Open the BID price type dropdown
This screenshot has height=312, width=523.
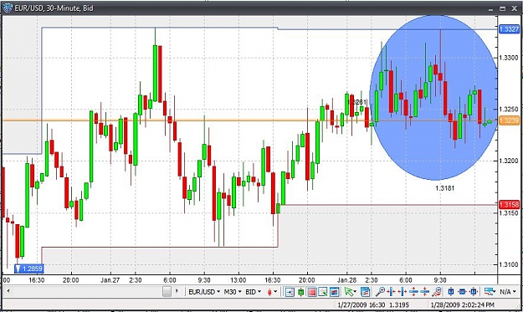coord(254,292)
